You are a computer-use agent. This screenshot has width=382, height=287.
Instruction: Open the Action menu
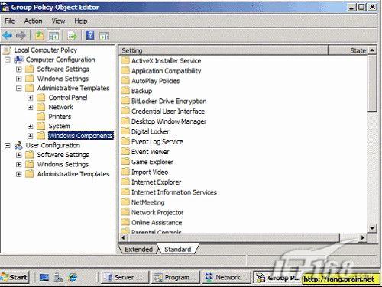pos(33,21)
